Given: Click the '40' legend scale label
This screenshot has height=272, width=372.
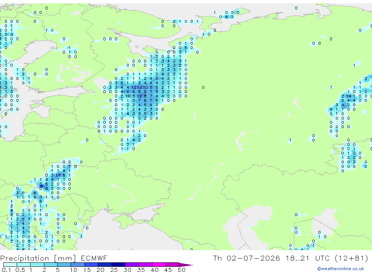Looking at the screenshot, I should (x=154, y=270).
